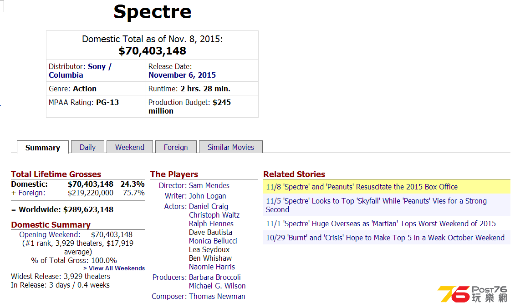Open the Actors category link
This screenshot has width=515, height=308.
click(x=175, y=206)
